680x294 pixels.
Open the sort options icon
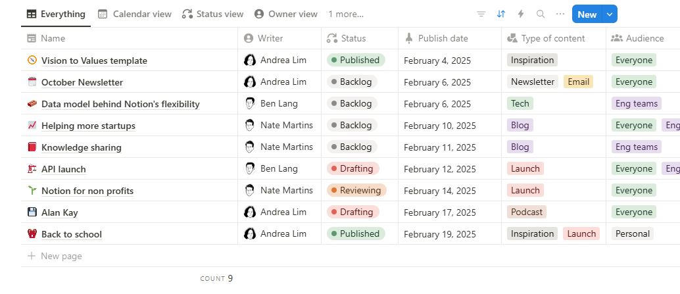coord(501,14)
